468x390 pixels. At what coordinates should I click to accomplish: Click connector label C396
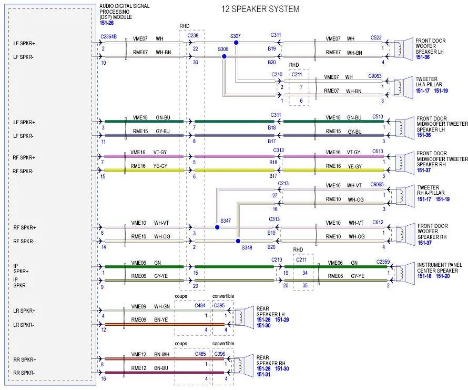(220, 354)
